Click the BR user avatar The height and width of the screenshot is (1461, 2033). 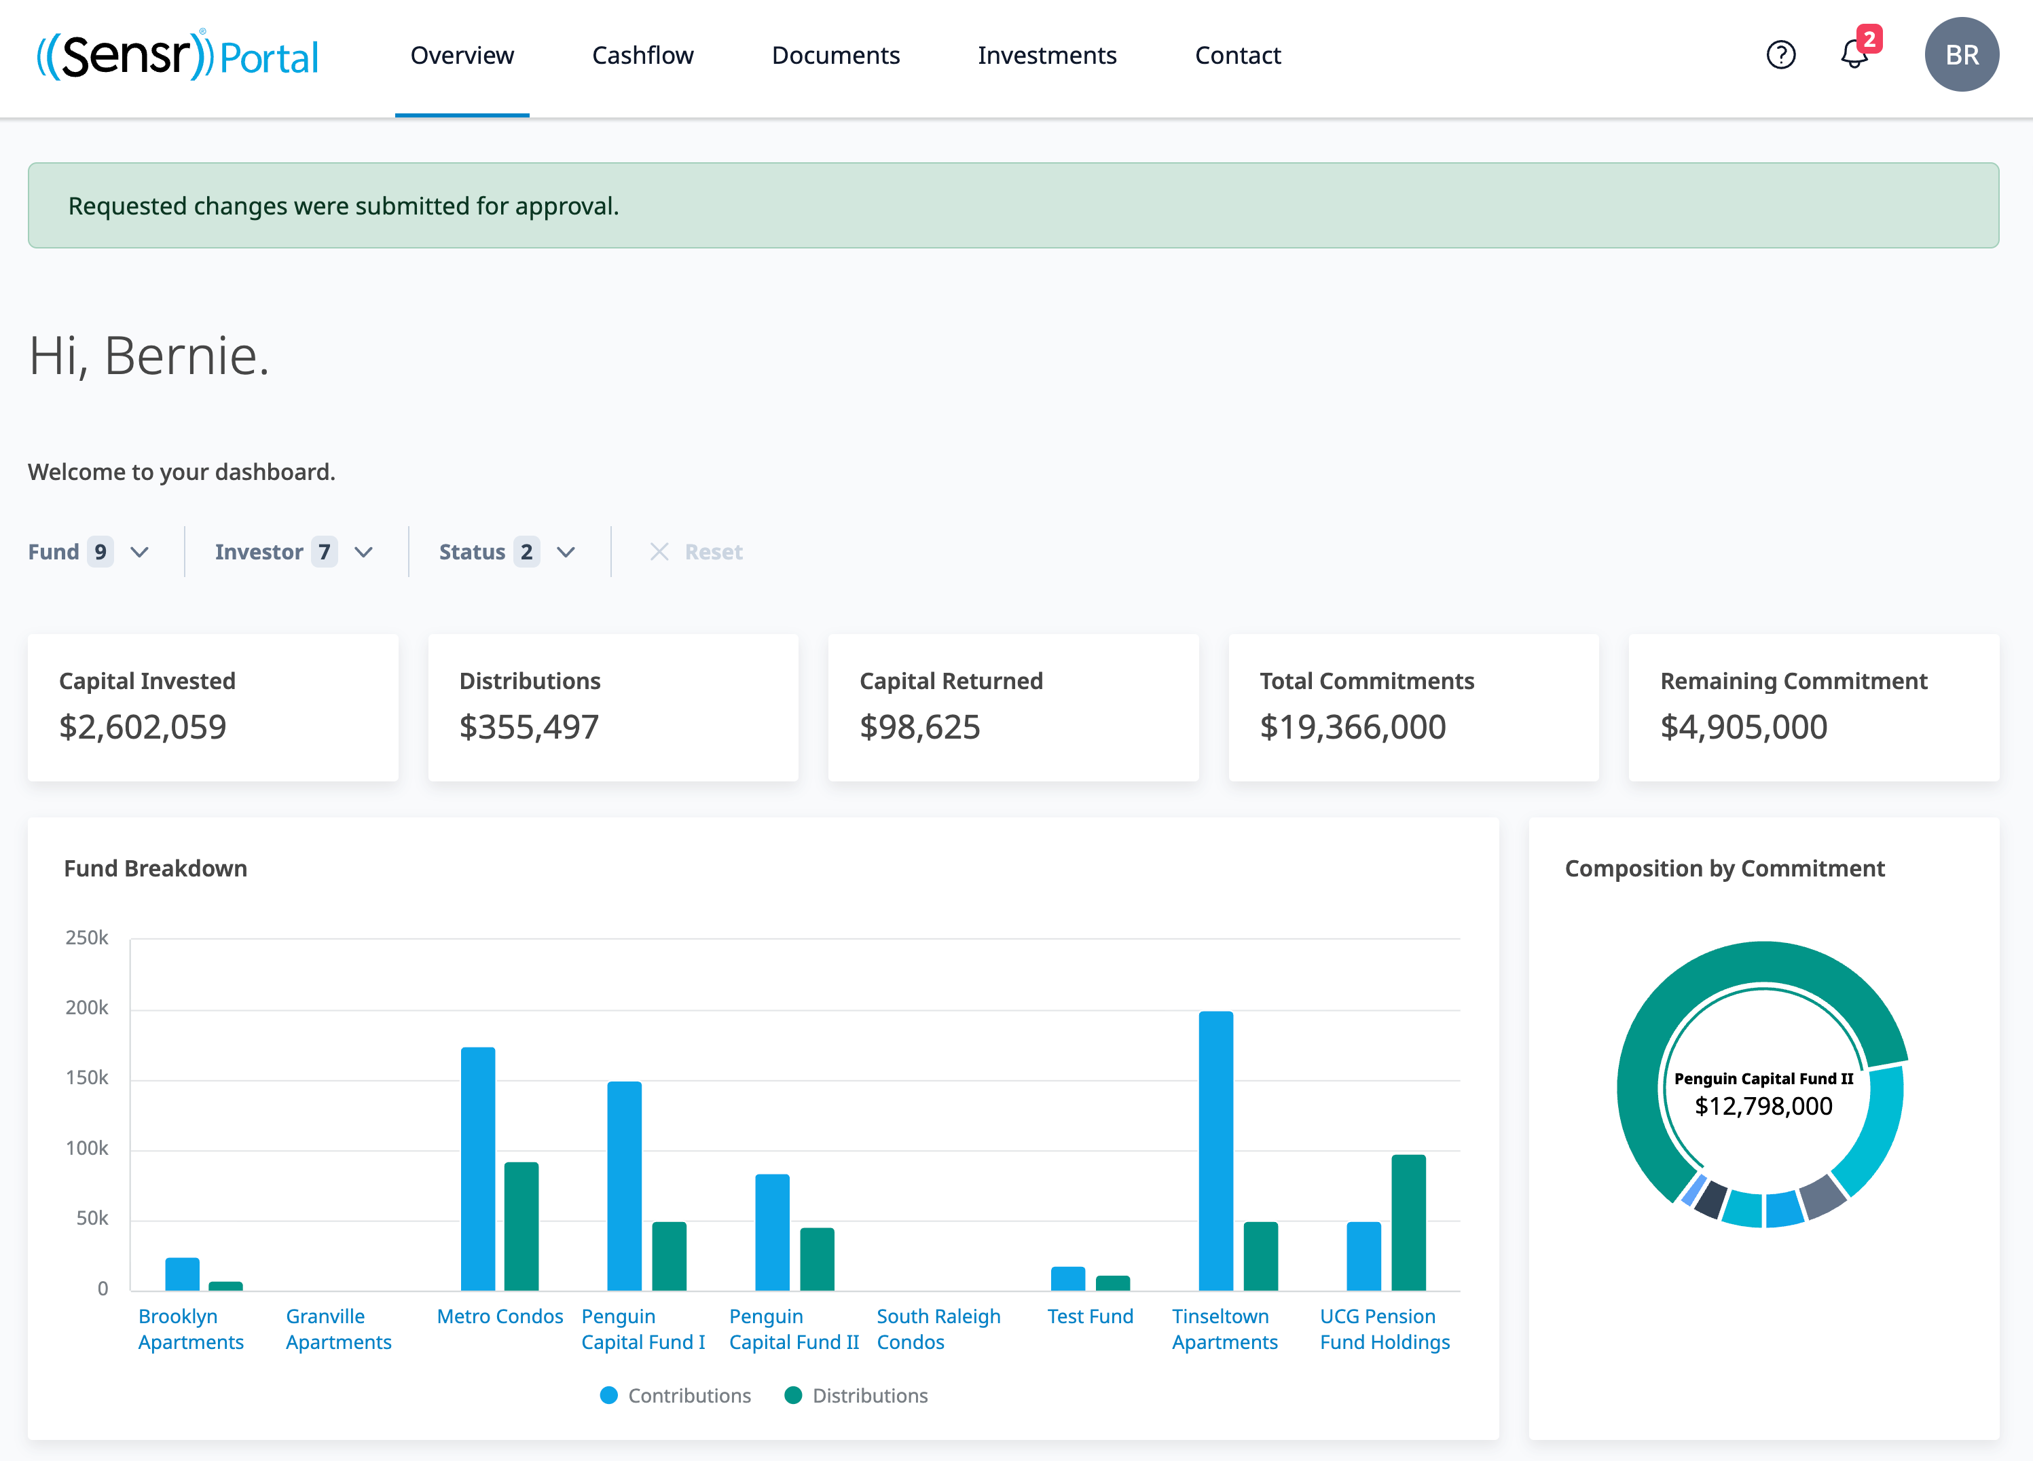pyautogui.click(x=1961, y=55)
